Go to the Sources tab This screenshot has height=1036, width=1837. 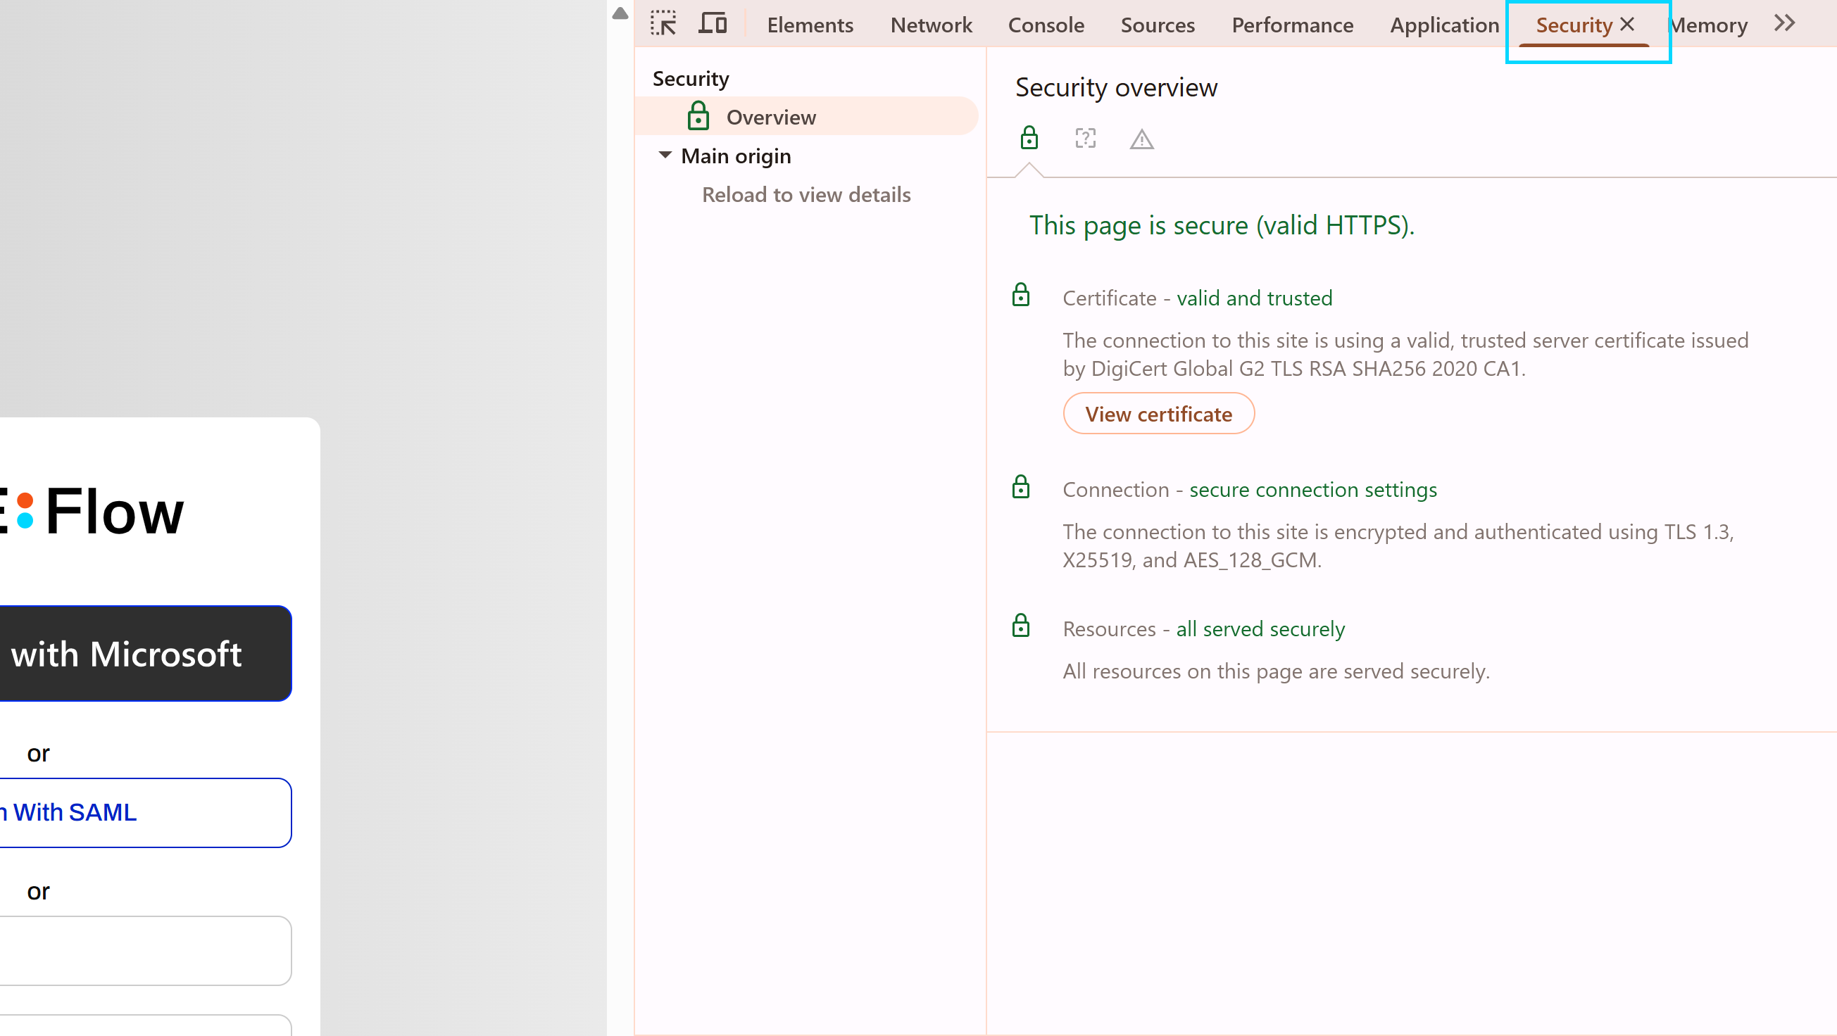tap(1158, 25)
